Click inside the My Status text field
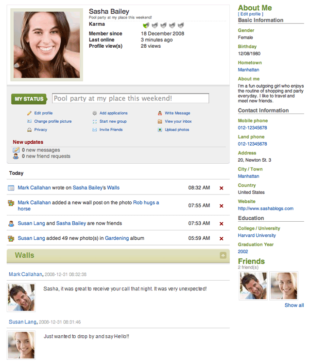Viewport: 311px width, 363px height. (130, 98)
